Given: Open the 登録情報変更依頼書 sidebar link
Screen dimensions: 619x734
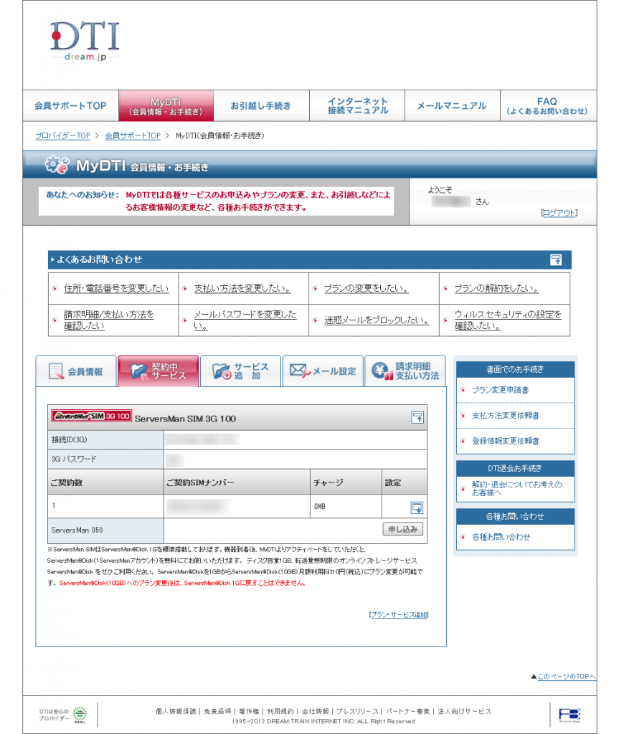Looking at the screenshot, I should [x=505, y=441].
